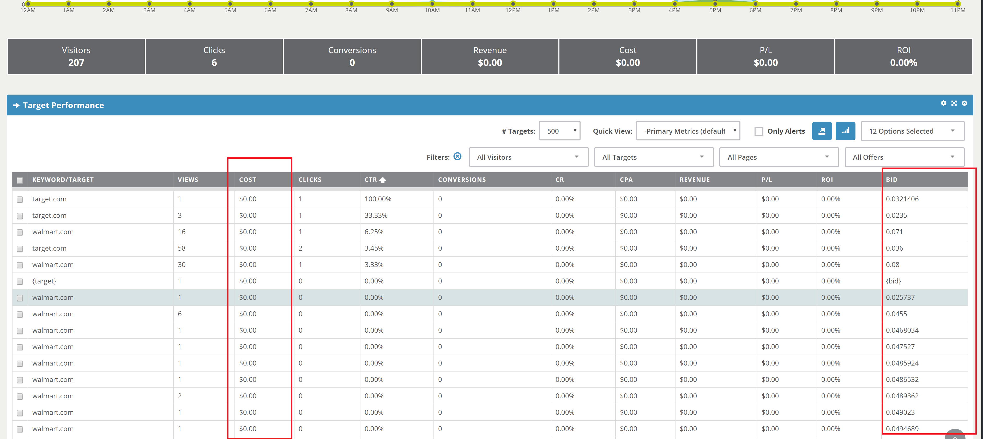
Task: Click the bar chart signal icon button
Action: 845,131
